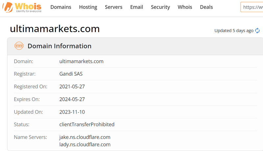Refresh the Whois record with the blue icon

(x=257, y=30)
